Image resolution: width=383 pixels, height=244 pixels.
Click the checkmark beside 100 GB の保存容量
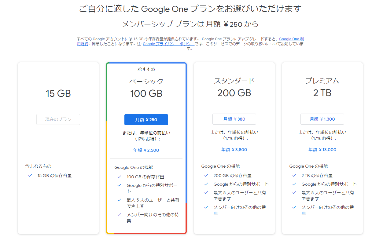tap(120, 177)
